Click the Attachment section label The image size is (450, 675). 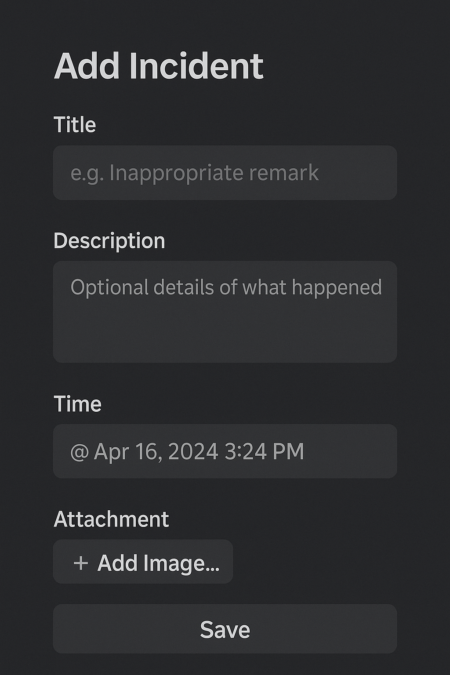tap(111, 519)
